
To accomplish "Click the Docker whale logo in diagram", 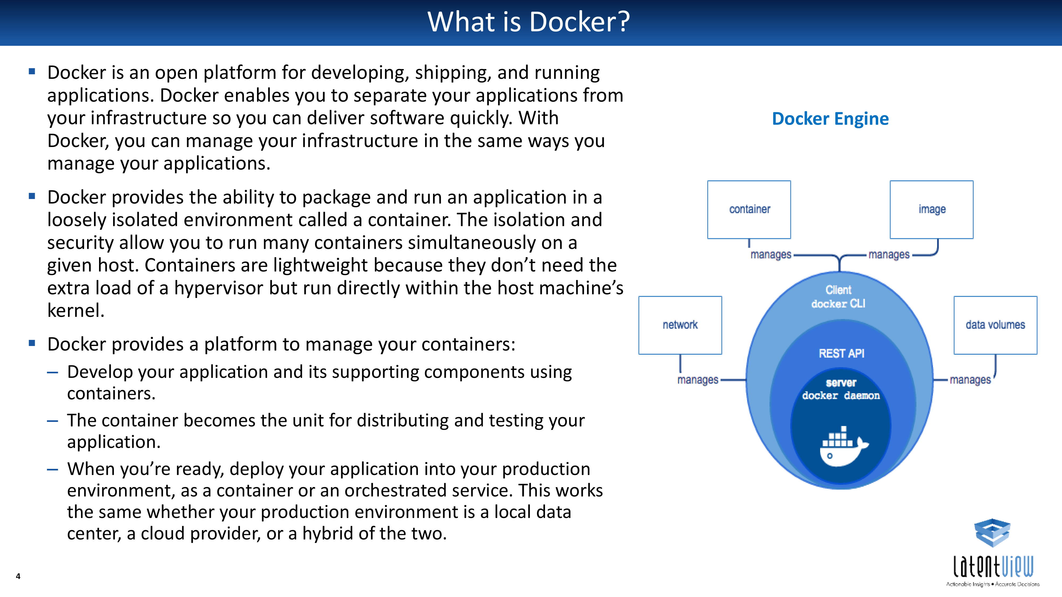I will [844, 447].
